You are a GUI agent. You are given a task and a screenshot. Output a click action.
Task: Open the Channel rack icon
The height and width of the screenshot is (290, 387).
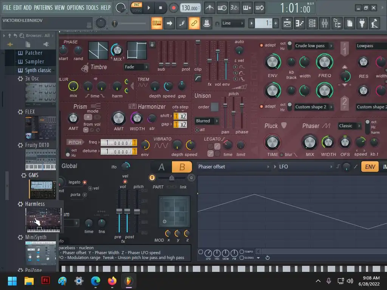[312, 23]
